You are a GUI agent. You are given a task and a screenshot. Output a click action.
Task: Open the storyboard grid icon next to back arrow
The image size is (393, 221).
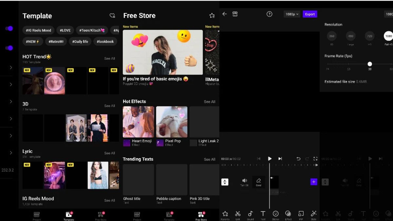tap(235, 14)
